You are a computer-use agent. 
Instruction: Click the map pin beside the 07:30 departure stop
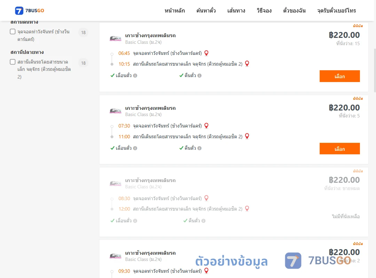coord(206,126)
